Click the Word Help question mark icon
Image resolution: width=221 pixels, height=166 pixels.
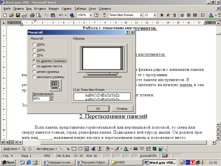coord(96,15)
